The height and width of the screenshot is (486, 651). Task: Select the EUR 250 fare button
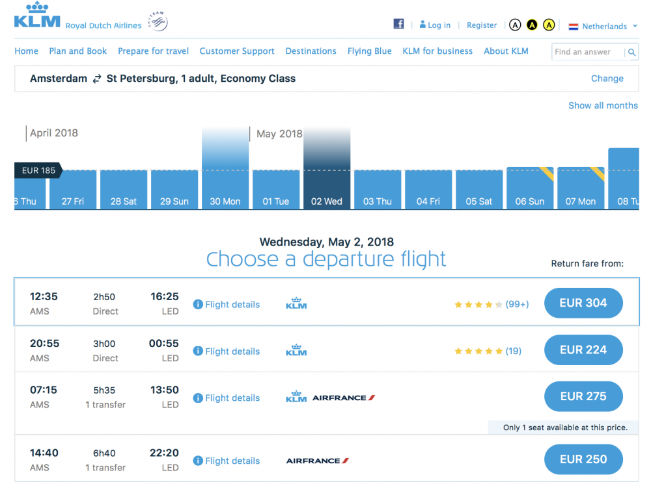pos(583,459)
